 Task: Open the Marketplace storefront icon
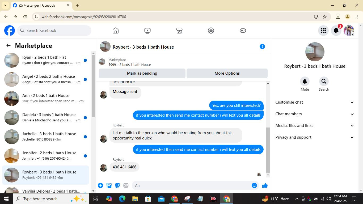click(179, 31)
